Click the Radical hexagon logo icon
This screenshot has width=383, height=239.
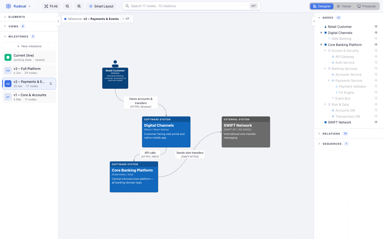pyautogui.click(x=9, y=6)
